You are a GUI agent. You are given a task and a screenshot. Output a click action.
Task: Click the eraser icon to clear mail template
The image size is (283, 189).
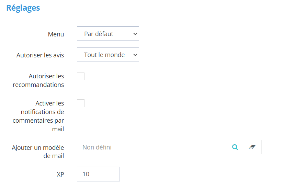tap(252, 147)
